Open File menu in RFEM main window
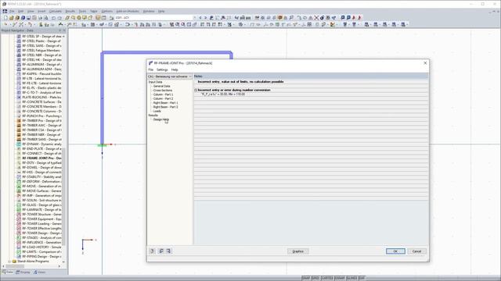Image resolution: width=501 pixels, height=281 pixels. pyautogui.click(x=12, y=11)
